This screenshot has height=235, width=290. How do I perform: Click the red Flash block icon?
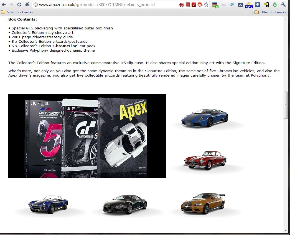pos(194,5)
